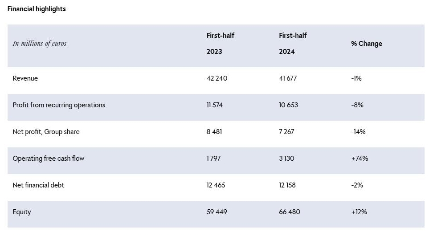Click 'Profit from recurring operations' label
The width and height of the screenshot is (429, 236).
tap(59, 105)
